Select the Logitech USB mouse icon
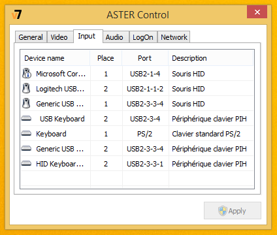This screenshot has height=235, width=277. [x=26, y=88]
